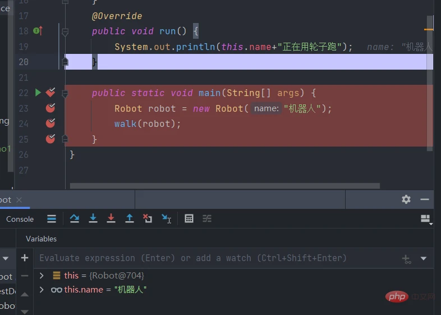The width and height of the screenshot is (441, 315).
Task: Click the Trace Current Stream Chain icon
Action: coord(207,218)
